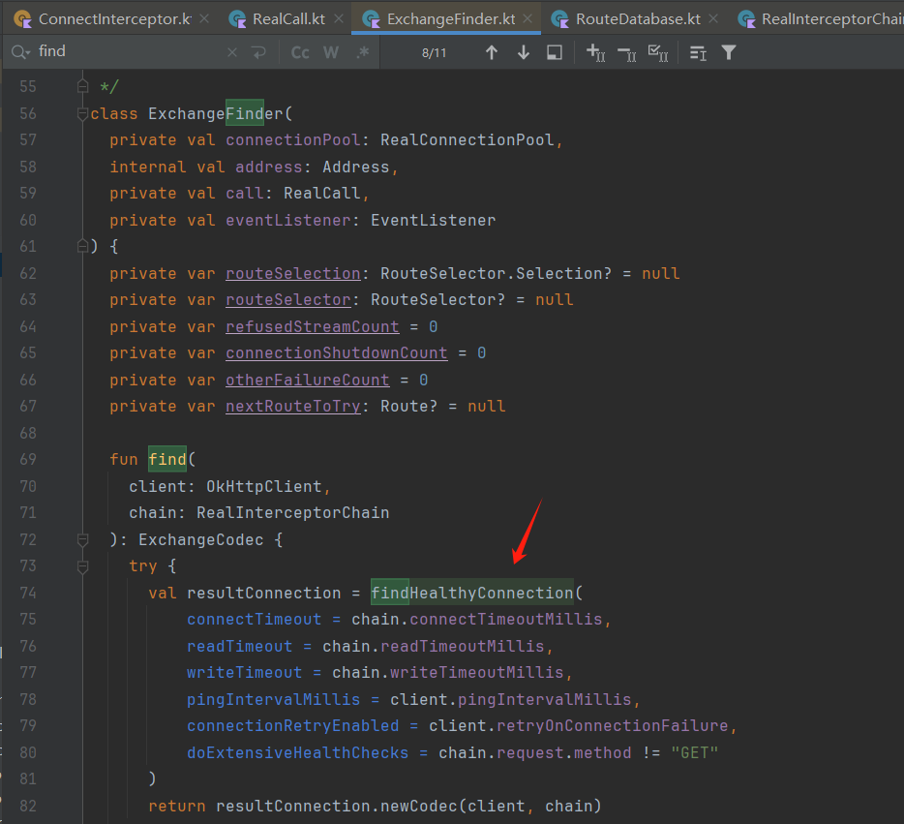Click the 'RealCall' type on line 59
Image resolution: width=904 pixels, height=824 pixels.
pos(321,193)
